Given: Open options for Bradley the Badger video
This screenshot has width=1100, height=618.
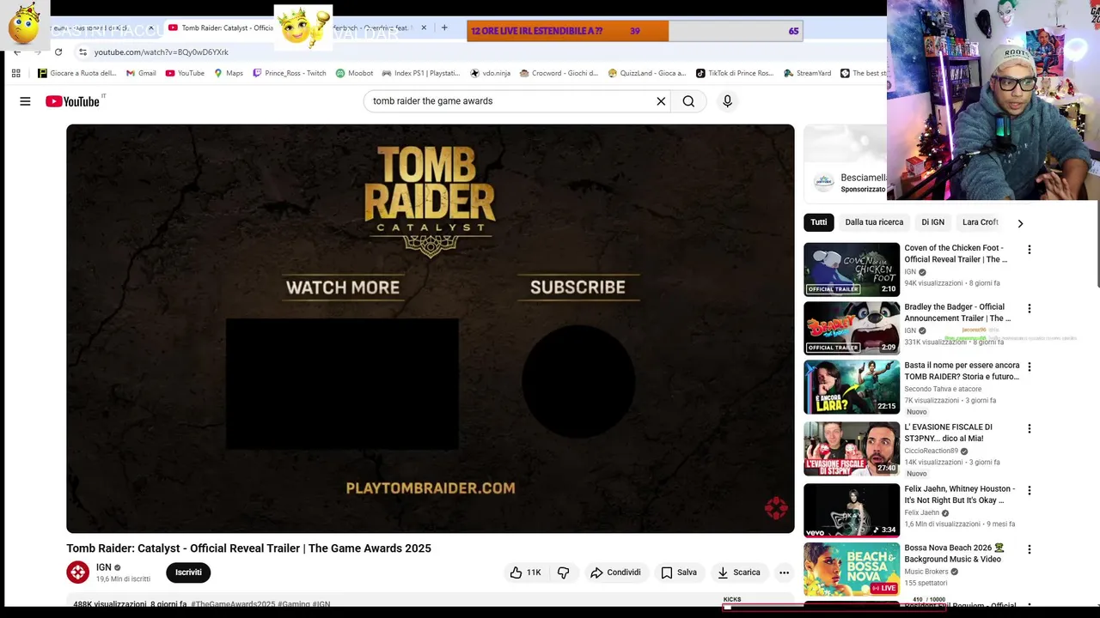Looking at the screenshot, I should [1029, 308].
